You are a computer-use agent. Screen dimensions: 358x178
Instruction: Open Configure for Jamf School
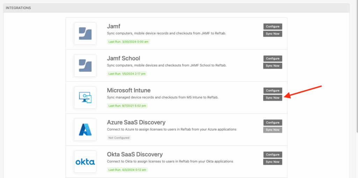[272, 59]
